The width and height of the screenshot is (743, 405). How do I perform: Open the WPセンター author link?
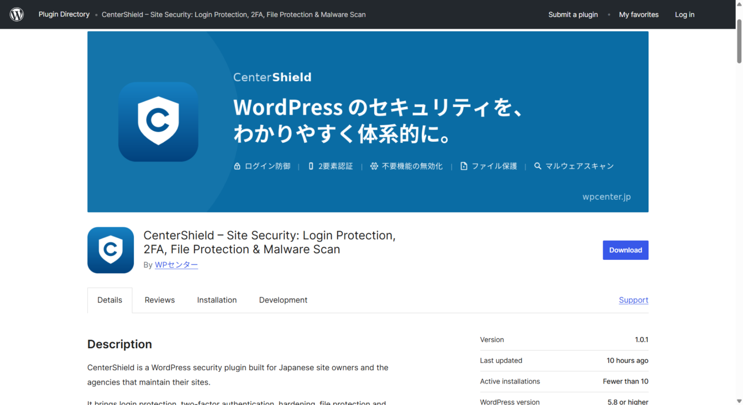176,265
